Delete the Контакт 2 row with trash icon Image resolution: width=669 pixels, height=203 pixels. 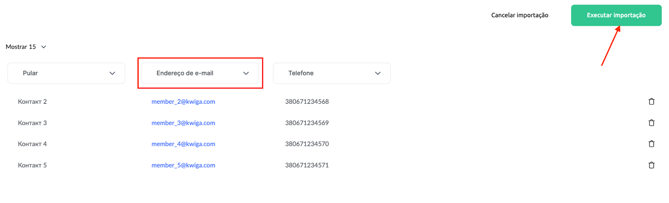pyautogui.click(x=651, y=101)
